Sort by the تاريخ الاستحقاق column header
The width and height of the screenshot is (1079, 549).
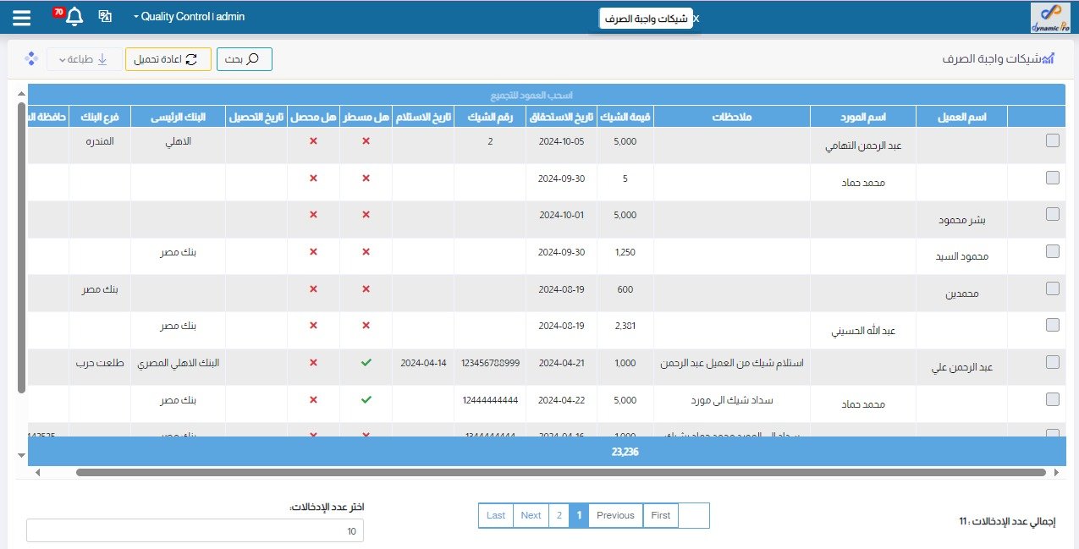[560, 118]
